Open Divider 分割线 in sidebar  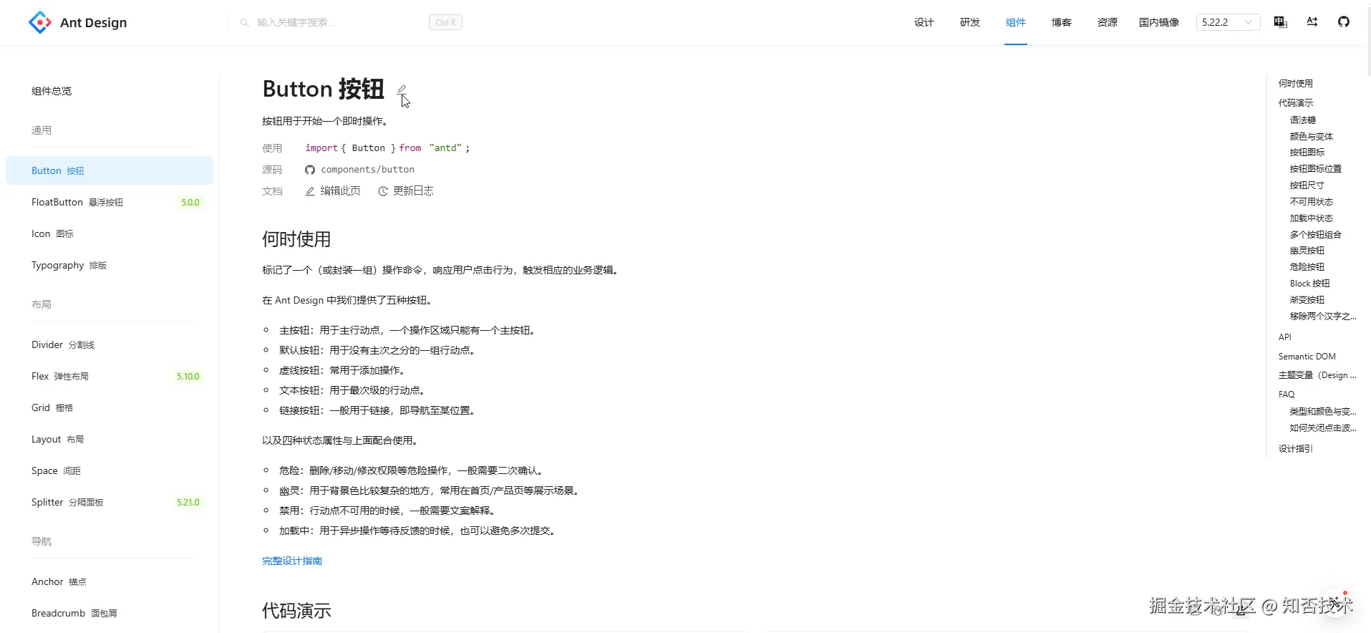coord(110,344)
